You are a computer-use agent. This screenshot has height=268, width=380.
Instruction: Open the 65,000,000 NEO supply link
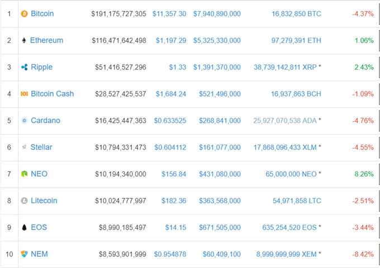click(x=291, y=174)
